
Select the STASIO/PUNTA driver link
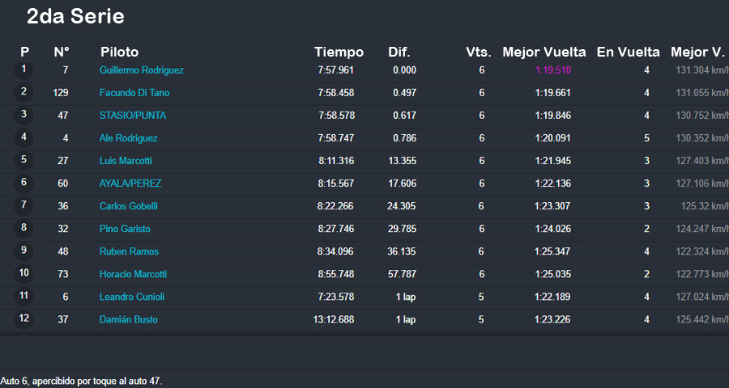point(132,116)
